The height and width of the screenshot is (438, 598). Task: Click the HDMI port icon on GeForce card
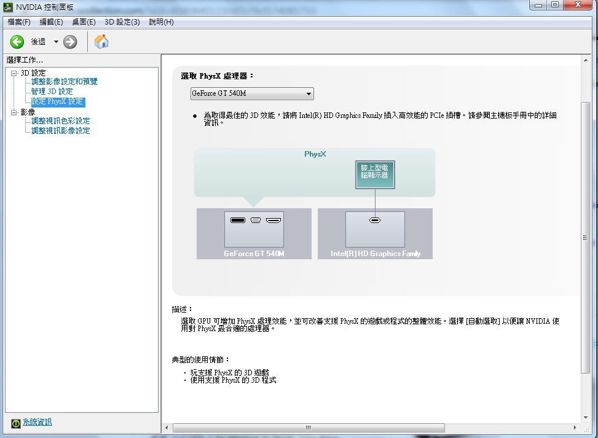pyautogui.click(x=273, y=220)
